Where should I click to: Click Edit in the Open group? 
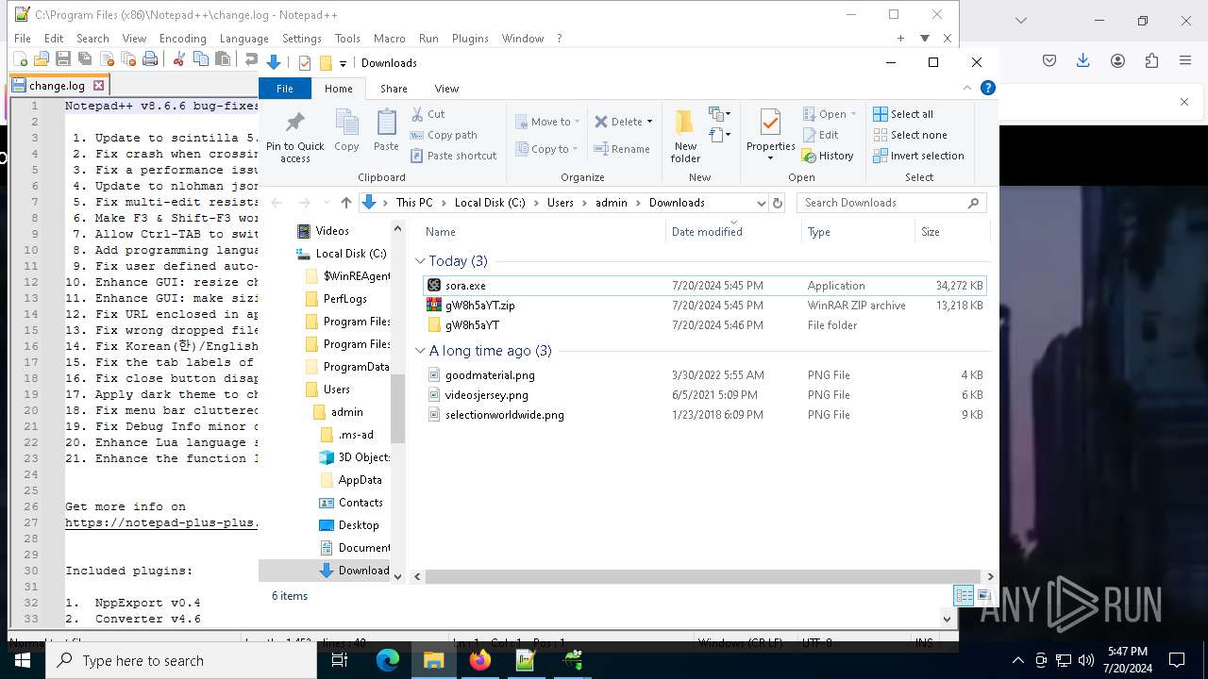(x=820, y=135)
